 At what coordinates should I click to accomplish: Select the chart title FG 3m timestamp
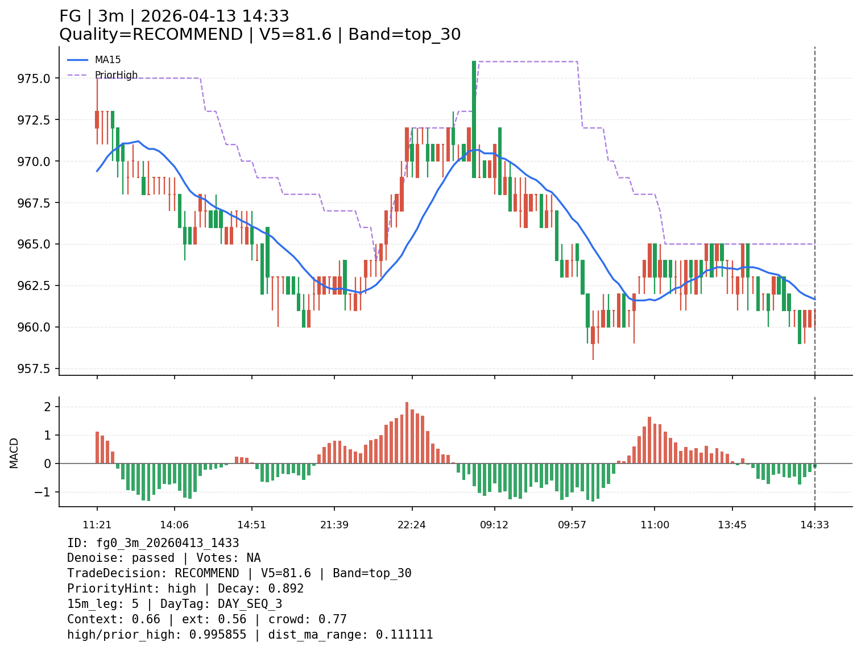pyautogui.click(x=174, y=16)
